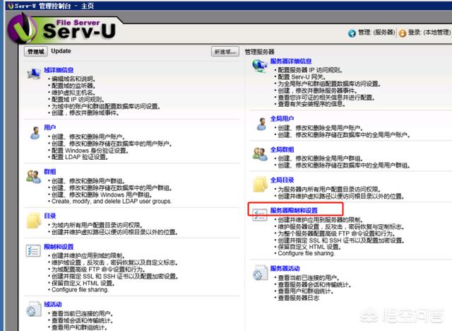
Task: Open the 用户 link
Action: [x=50, y=127]
